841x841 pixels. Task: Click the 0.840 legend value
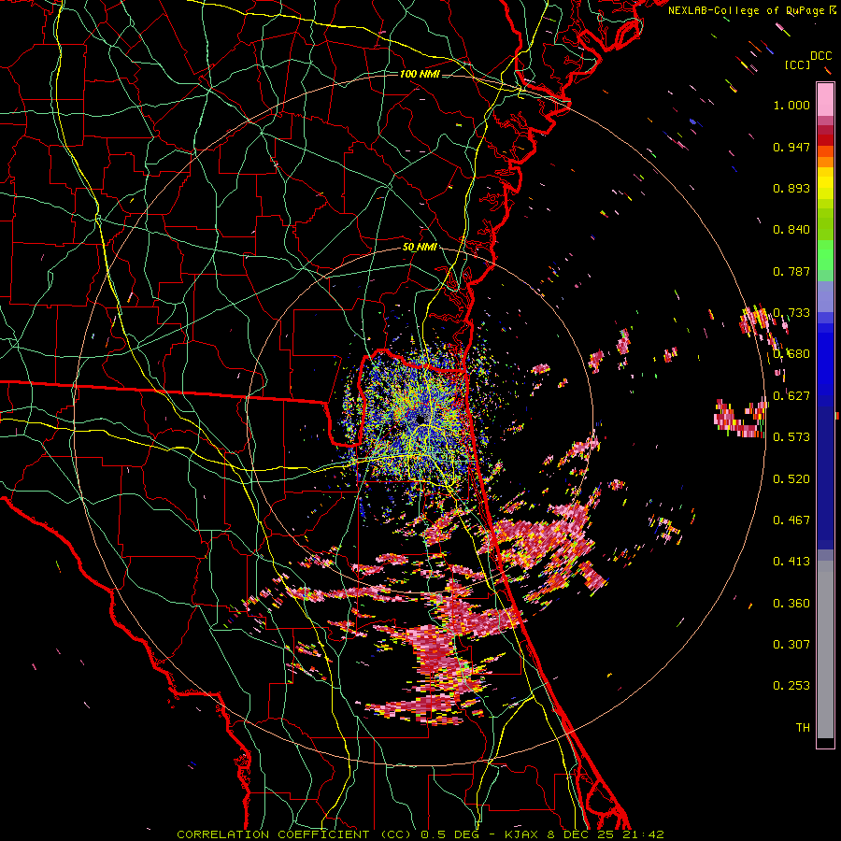[x=791, y=230]
